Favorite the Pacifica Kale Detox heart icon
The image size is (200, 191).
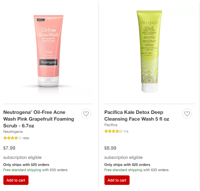tap(187, 114)
